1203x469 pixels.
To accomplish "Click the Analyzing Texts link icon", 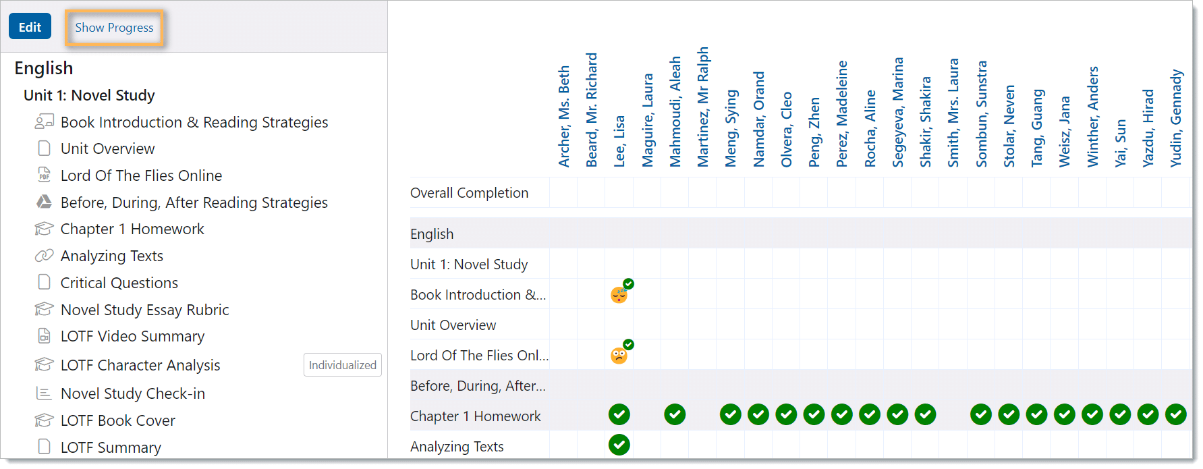I will coord(44,256).
